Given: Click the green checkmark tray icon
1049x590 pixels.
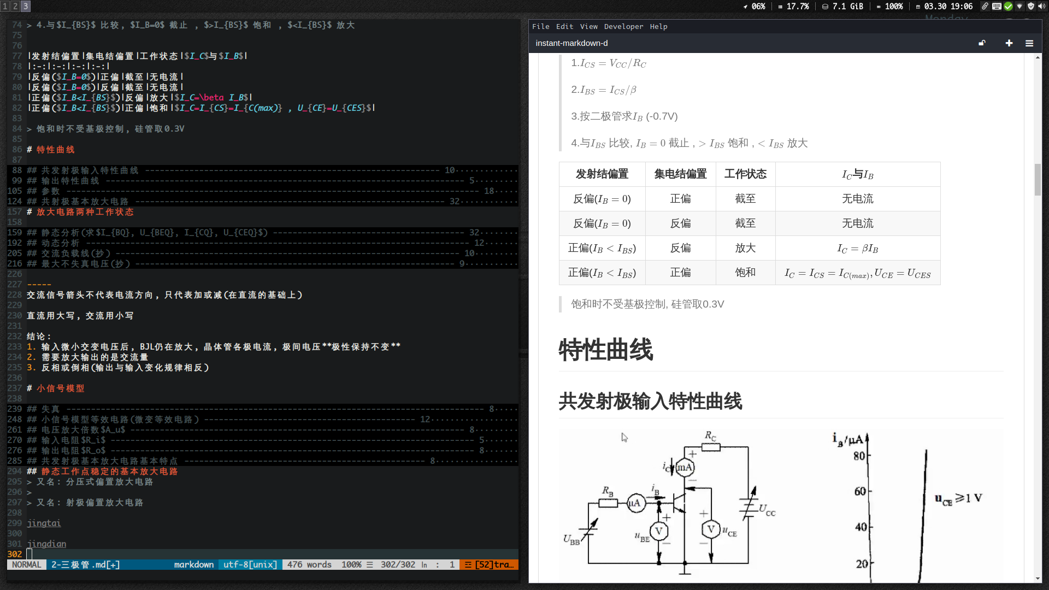Looking at the screenshot, I should point(1008,6).
